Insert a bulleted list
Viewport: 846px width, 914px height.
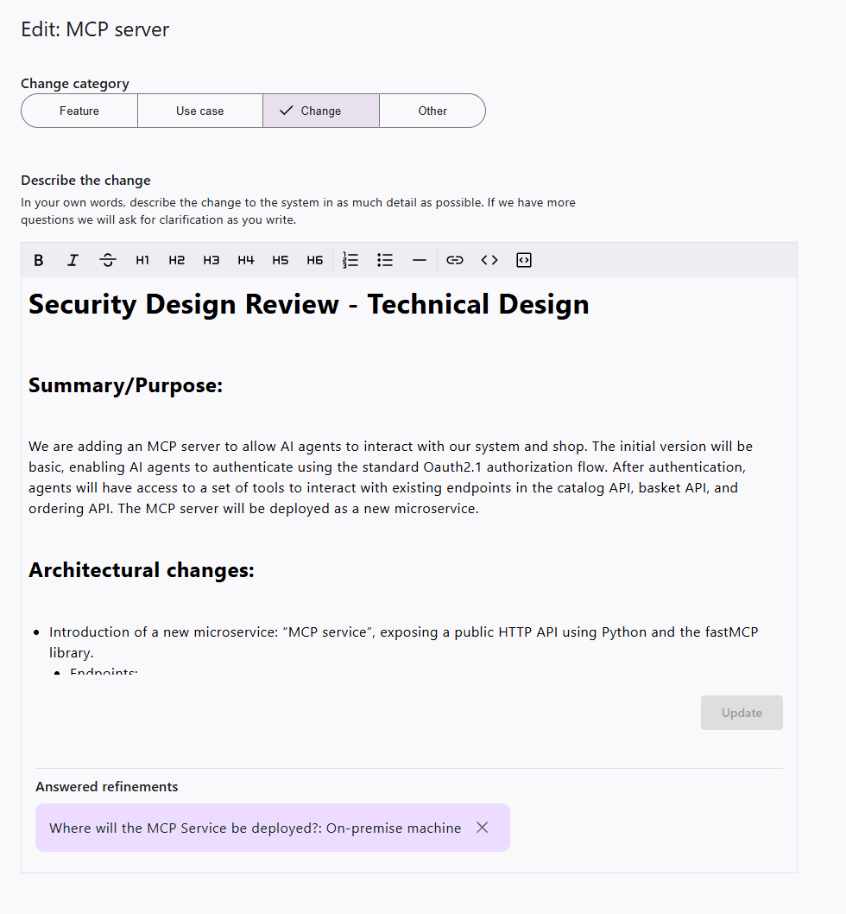pyautogui.click(x=385, y=260)
